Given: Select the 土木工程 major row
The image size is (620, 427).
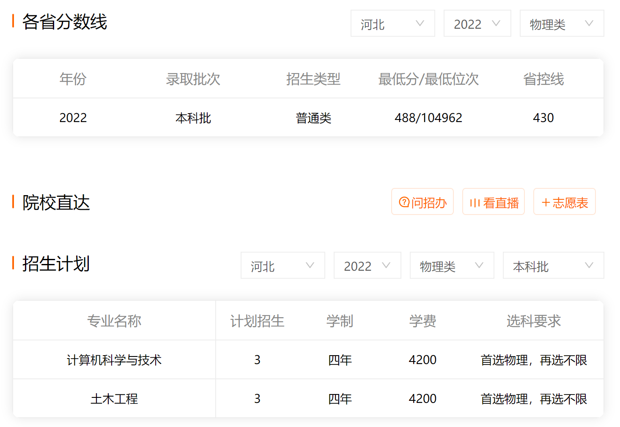Looking at the screenshot, I should [114, 399].
